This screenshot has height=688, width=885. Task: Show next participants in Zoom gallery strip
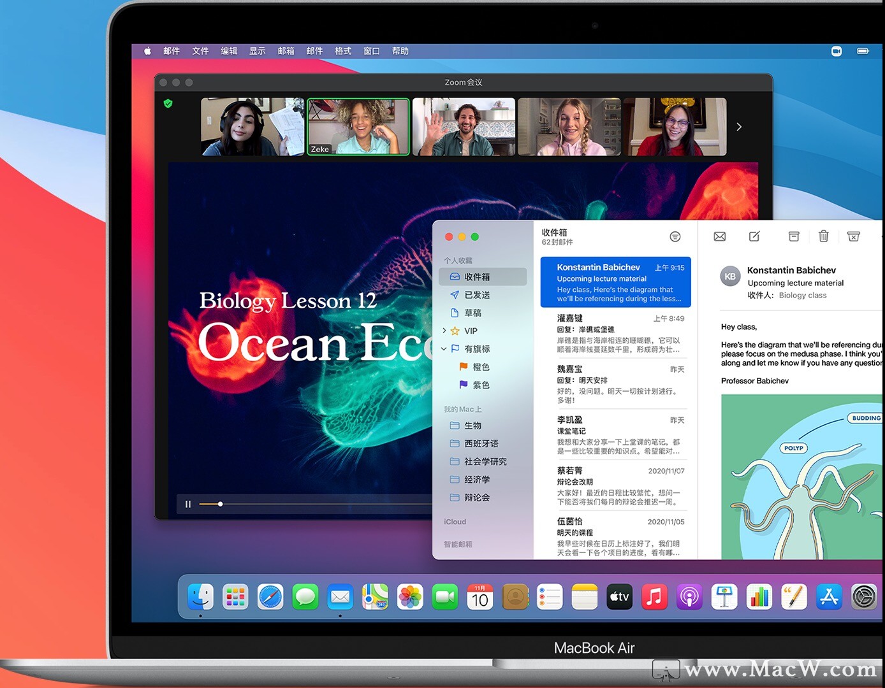[739, 127]
